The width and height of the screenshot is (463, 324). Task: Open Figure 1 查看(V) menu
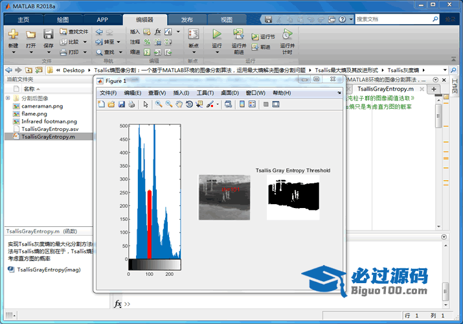pyautogui.click(x=157, y=93)
